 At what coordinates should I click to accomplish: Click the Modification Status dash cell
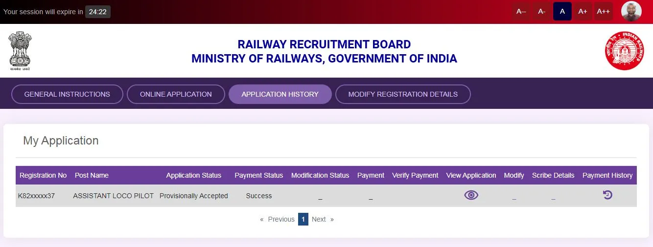320,198
